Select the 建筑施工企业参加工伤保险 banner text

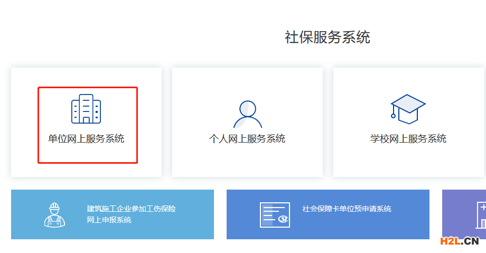tap(131, 209)
